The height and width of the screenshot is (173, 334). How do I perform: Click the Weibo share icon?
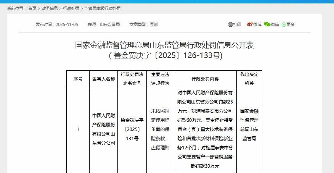tap(249, 24)
